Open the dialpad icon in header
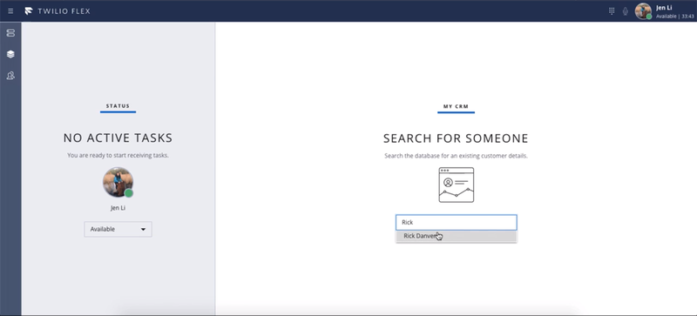 [x=612, y=11]
